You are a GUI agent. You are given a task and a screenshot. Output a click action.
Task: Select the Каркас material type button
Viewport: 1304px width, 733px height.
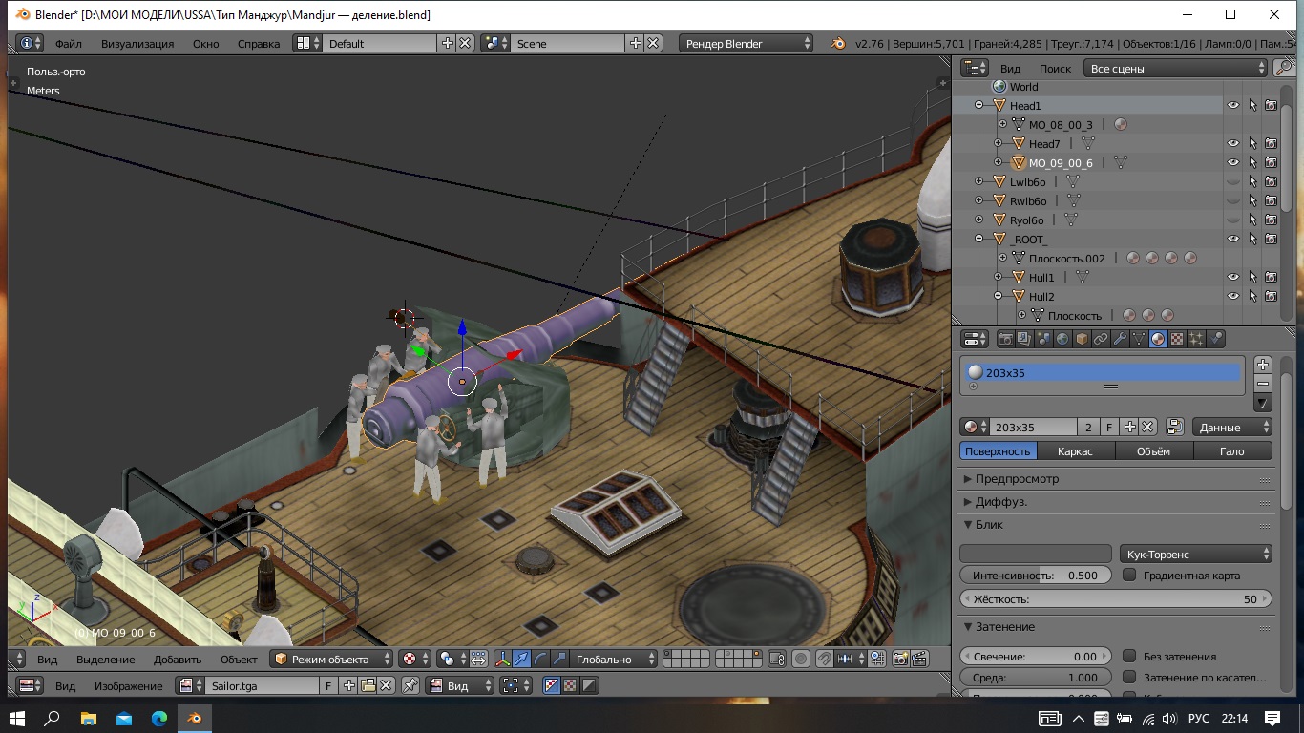1075,451
